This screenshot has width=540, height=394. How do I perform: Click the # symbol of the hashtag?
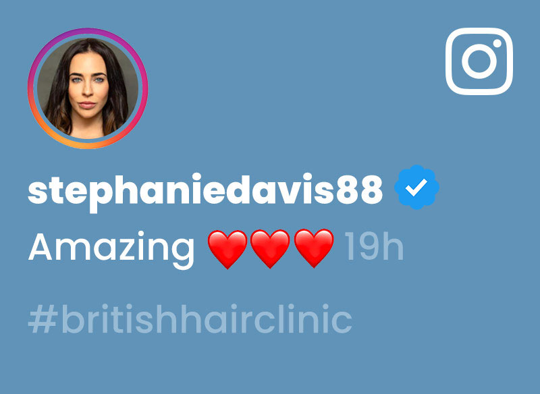pyautogui.click(x=43, y=319)
